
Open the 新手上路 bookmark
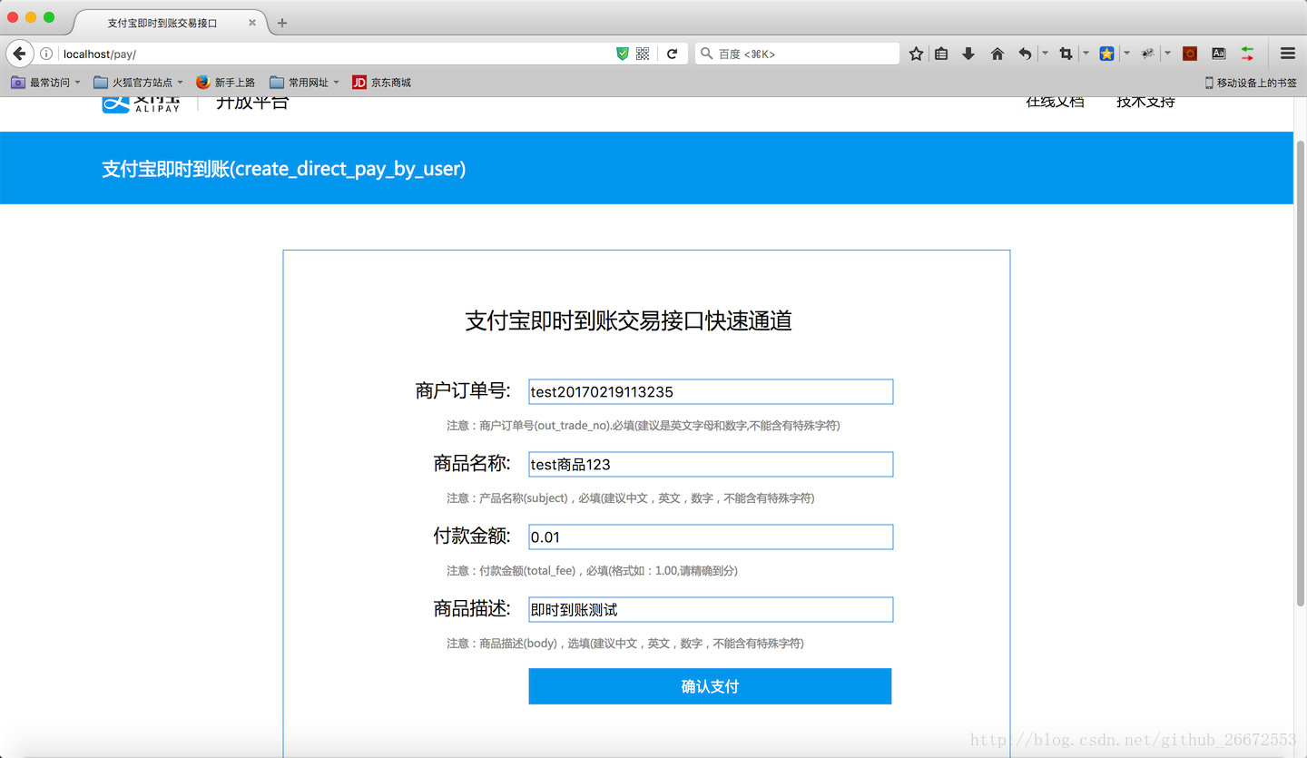[226, 83]
